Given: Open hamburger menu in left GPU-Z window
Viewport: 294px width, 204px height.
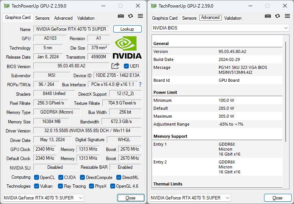Looking at the screenshot, I should (x=140, y=16).
